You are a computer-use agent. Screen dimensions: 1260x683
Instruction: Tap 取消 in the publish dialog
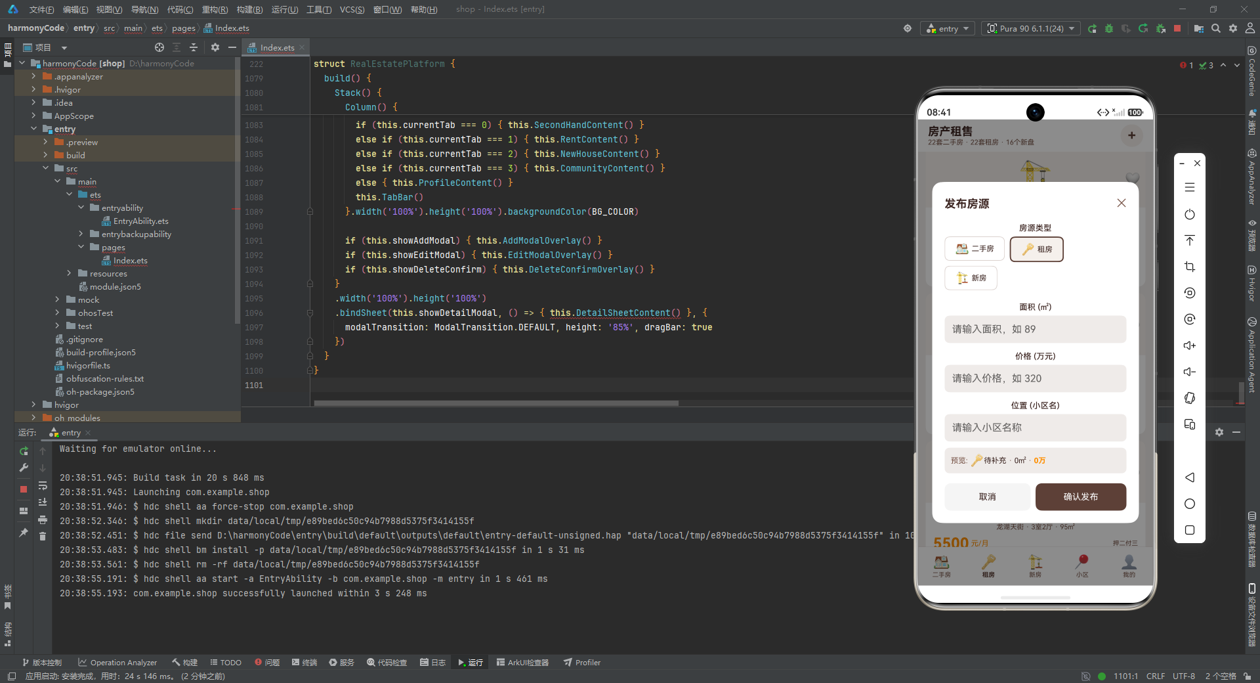tap(987, 497)
